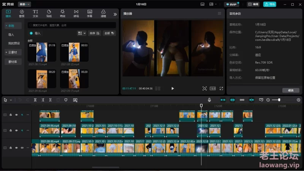Expand the 云素材 sidebar section
Image resolution: width=304 pixels, height=171 pixels.
(x=13, y=52)
